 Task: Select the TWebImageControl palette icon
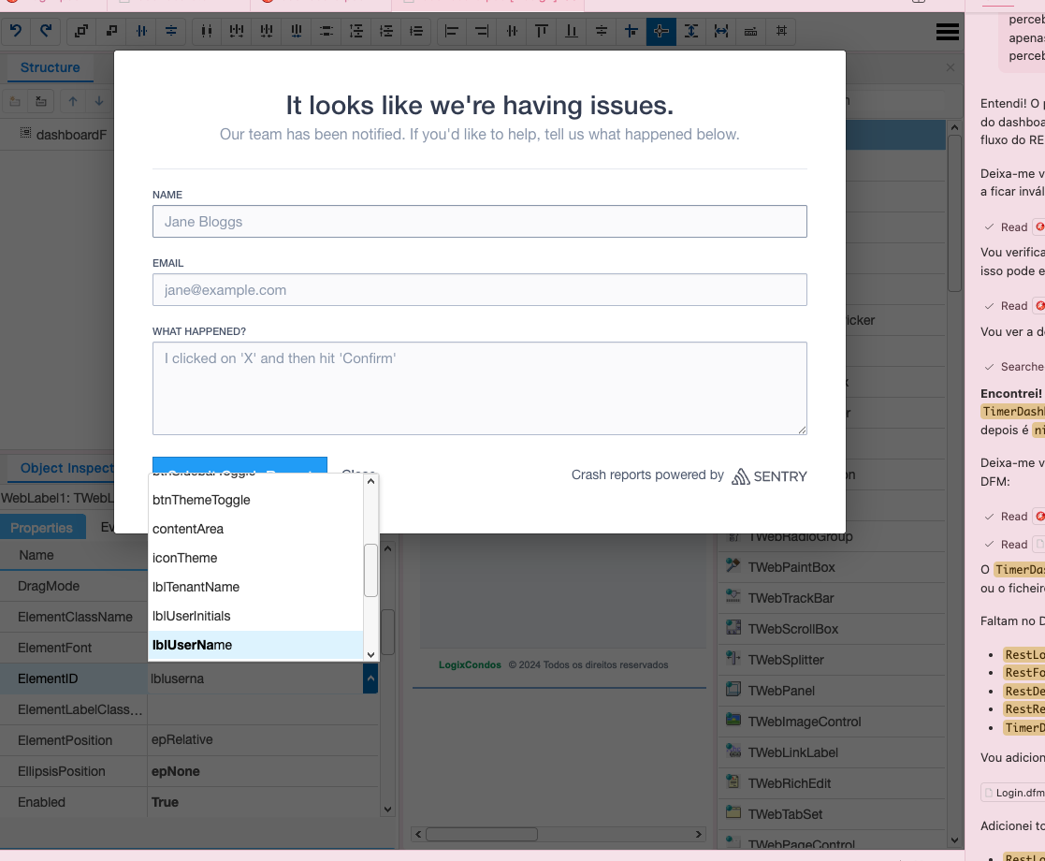(x=733, y=722)
